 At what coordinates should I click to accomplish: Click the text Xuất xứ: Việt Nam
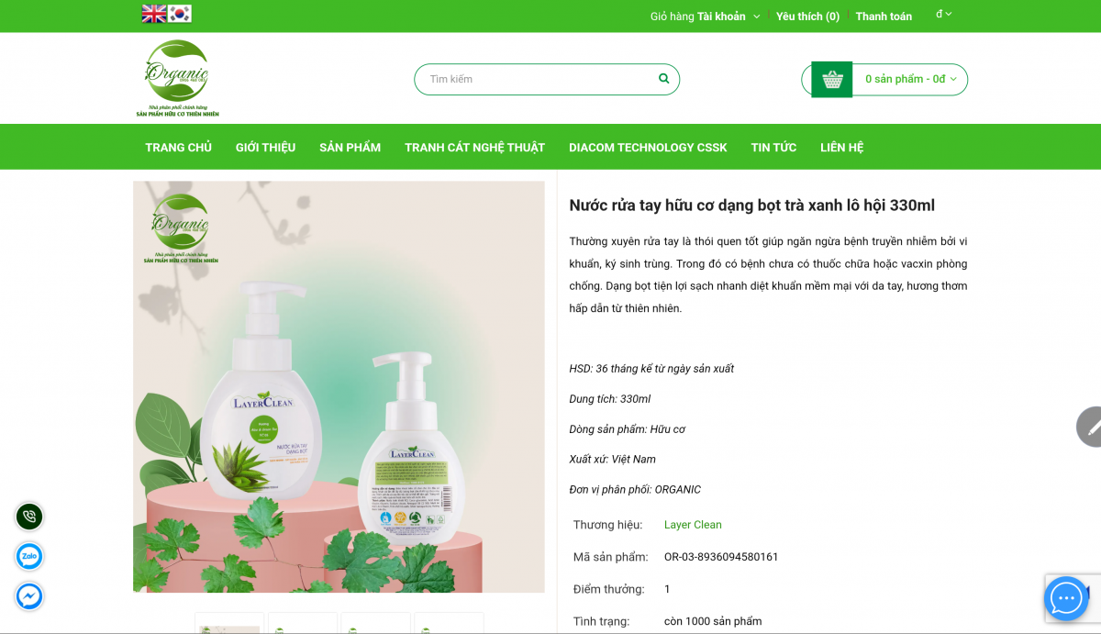(613, 459)
